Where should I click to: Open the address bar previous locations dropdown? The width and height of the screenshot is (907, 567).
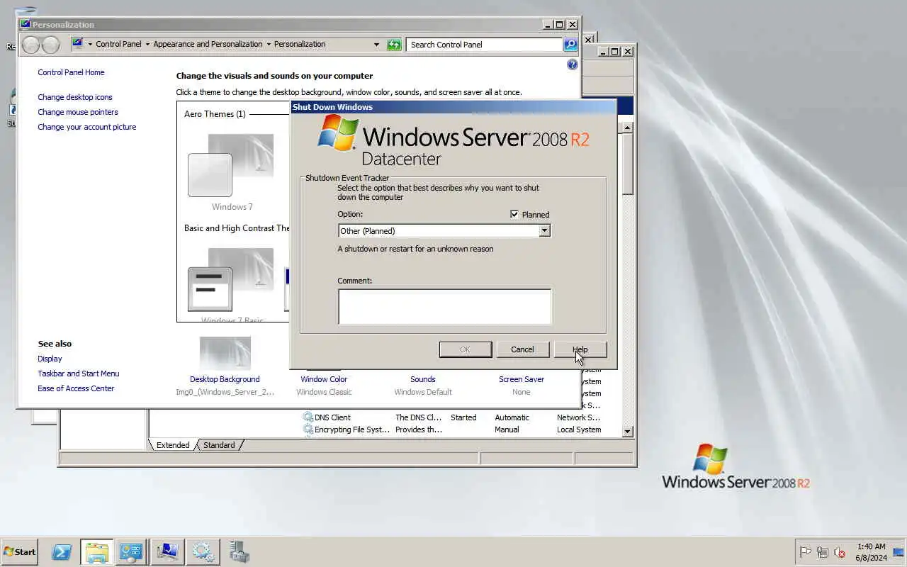pyautogui.click(x=376, y=45)
